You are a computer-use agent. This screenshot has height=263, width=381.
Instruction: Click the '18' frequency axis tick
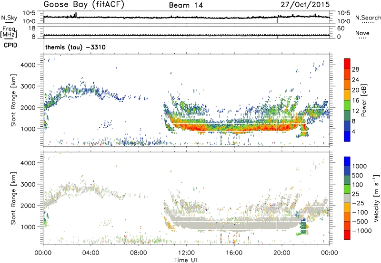(32, 28)
